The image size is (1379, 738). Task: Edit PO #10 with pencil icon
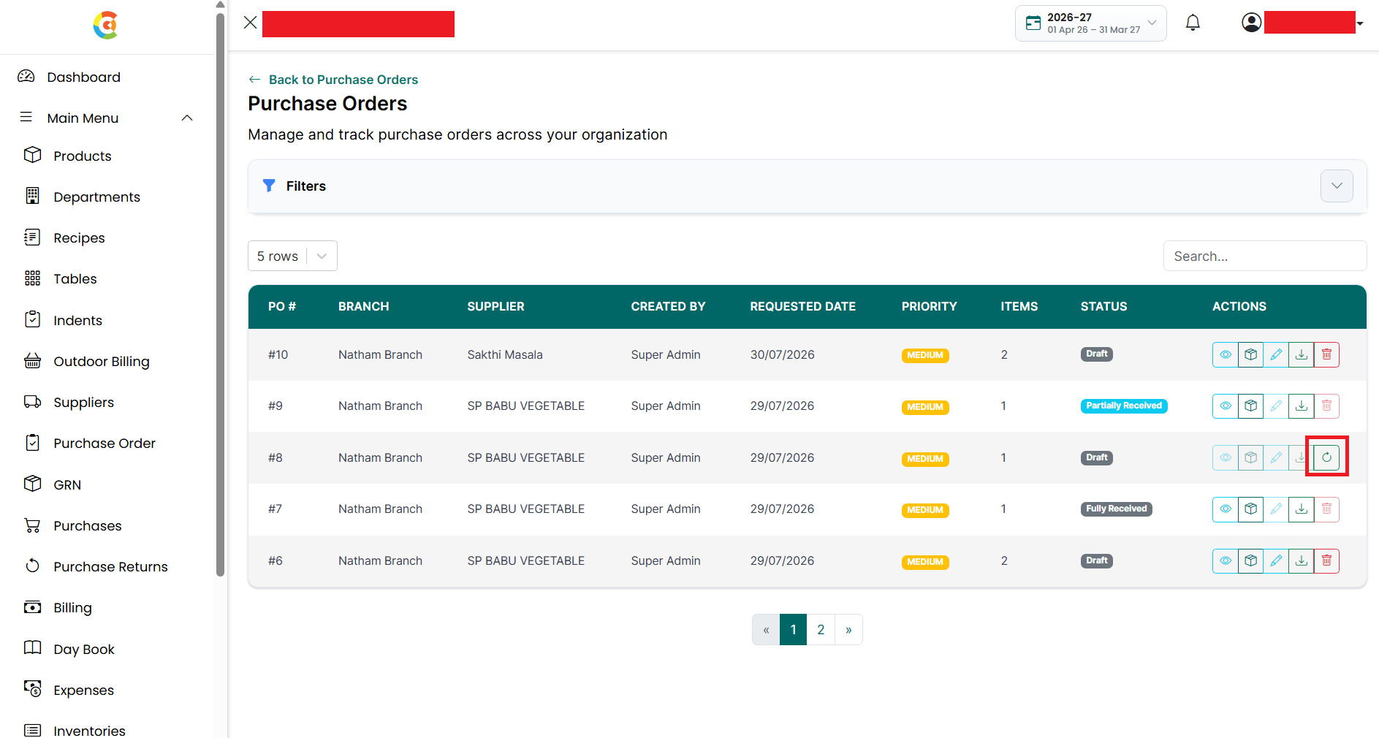click(1276, 354)
